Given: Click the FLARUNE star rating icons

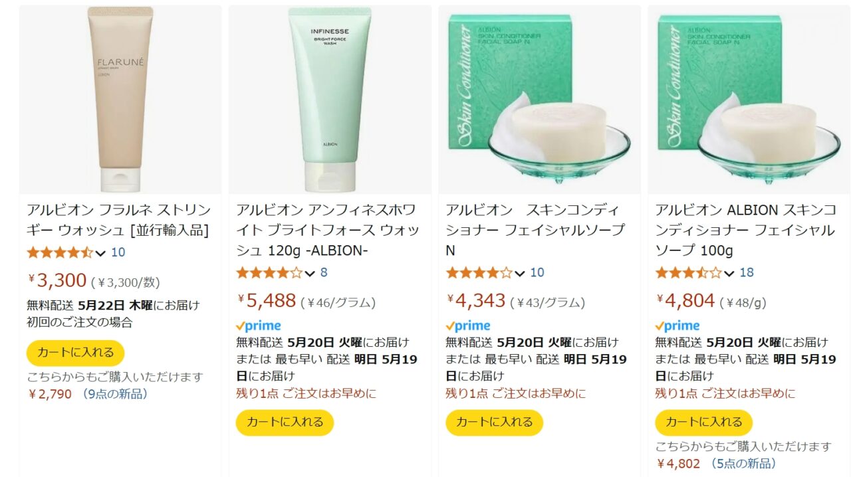Looking at the screenshot, I should tap(60, 252).
